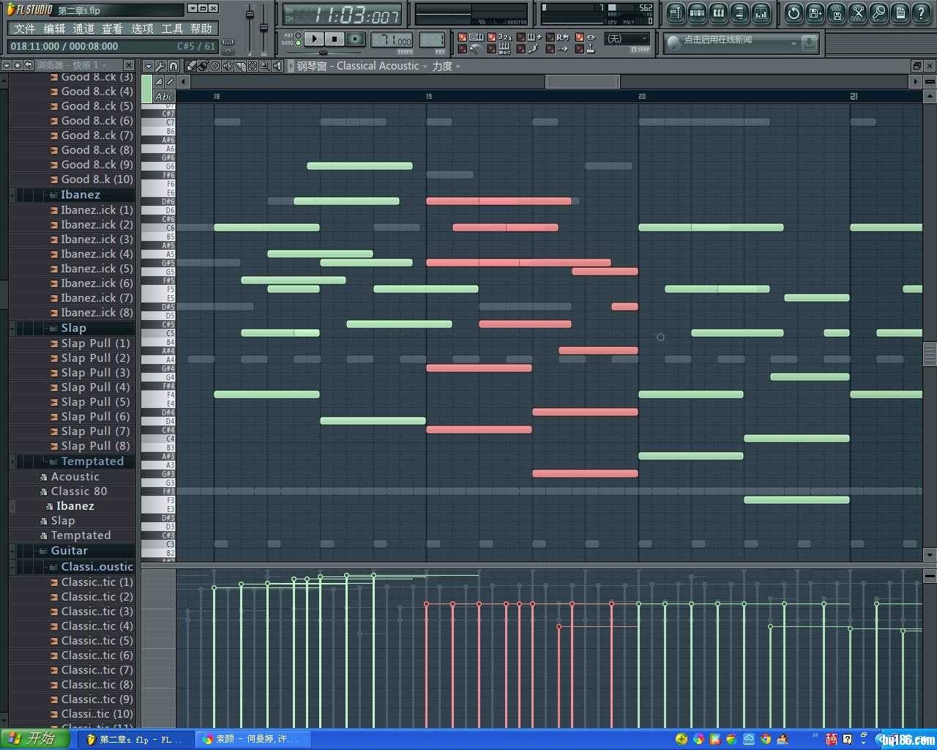937x750 pixels.
Task: Click the Stop transport button
Action: 335,39
